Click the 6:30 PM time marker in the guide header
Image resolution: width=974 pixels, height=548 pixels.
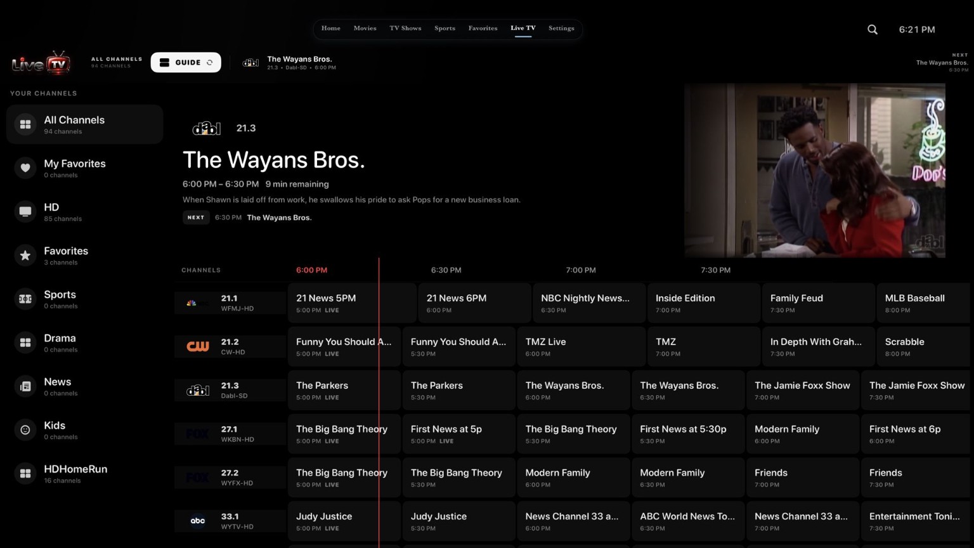pyautogui.click(x=446, y=270)
